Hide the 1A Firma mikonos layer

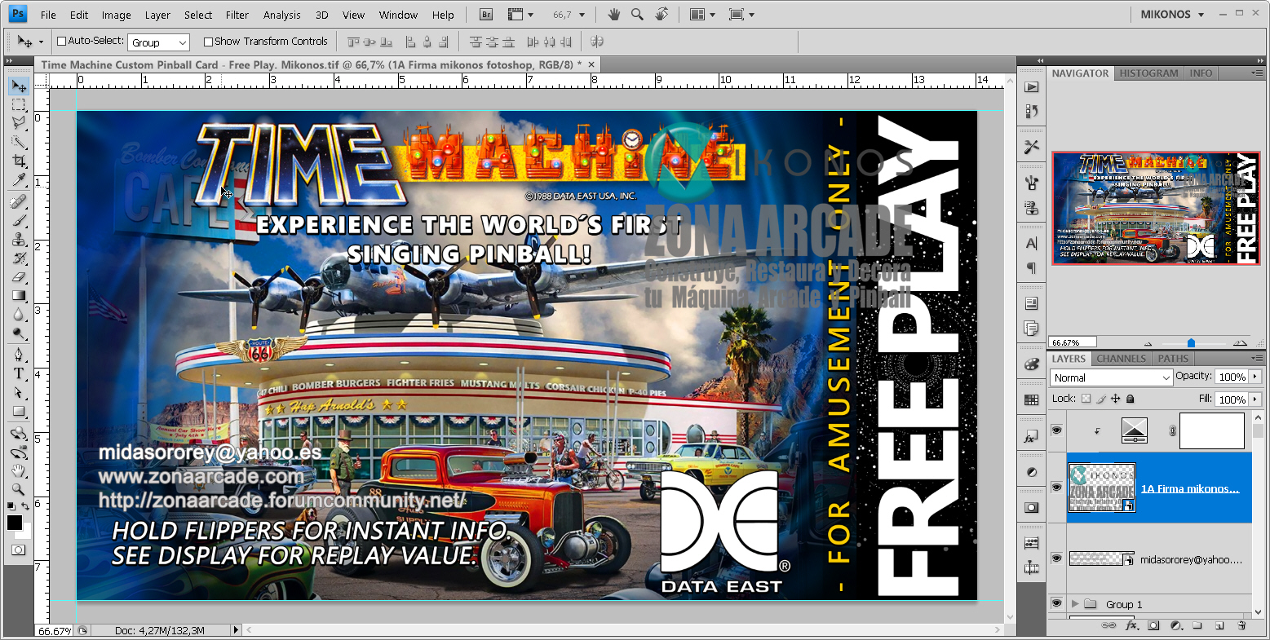pyautogui.click(x=1057, y=488)
